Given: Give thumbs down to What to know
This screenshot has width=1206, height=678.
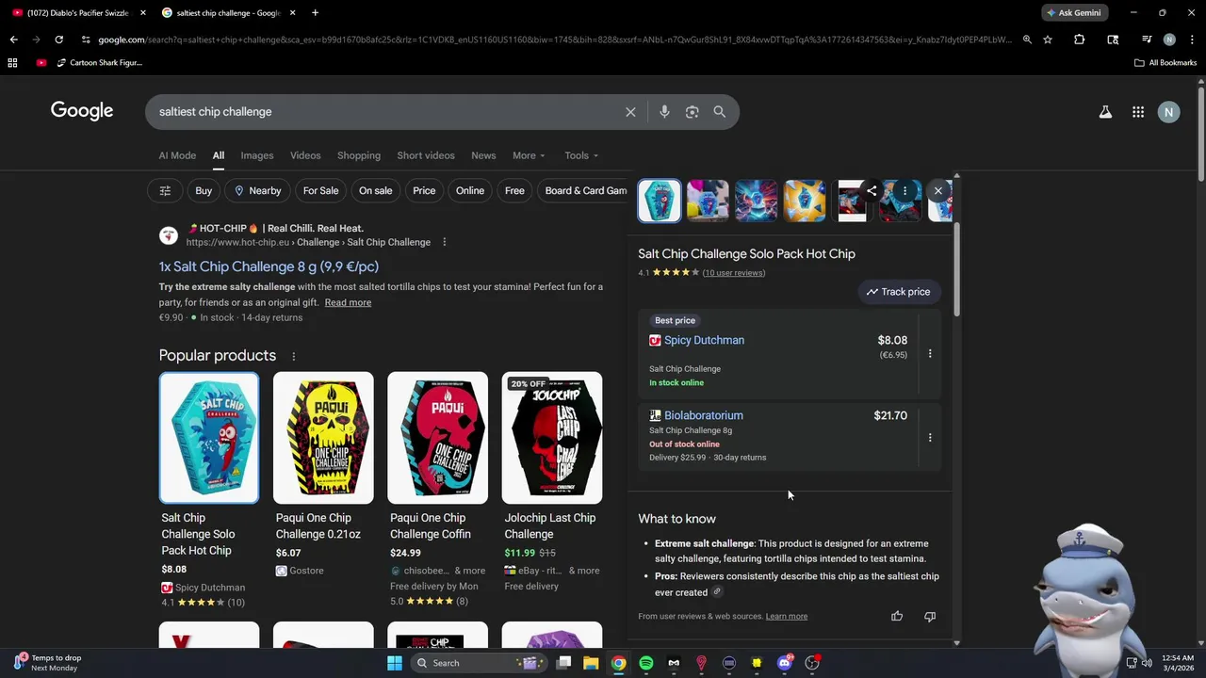Looking at the screenshot, I should [930, 617].
